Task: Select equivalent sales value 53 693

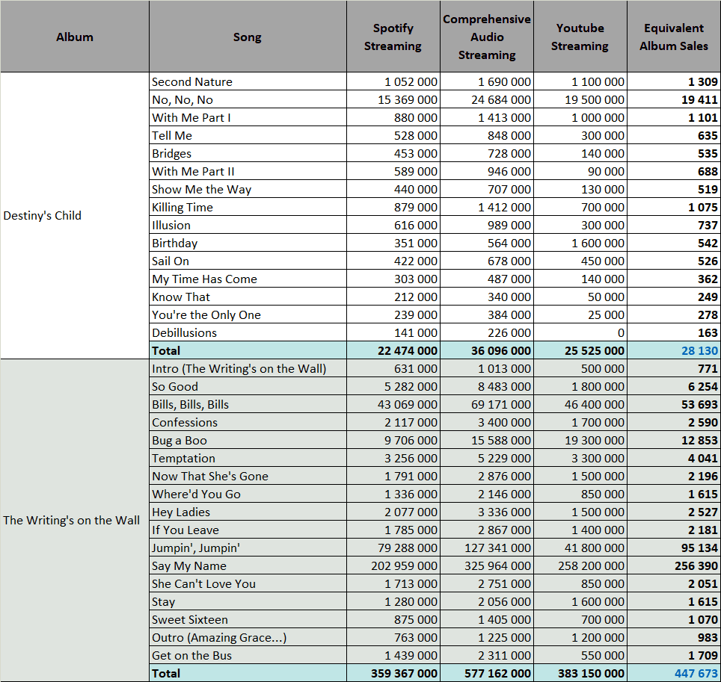Action: pos(674,403)
